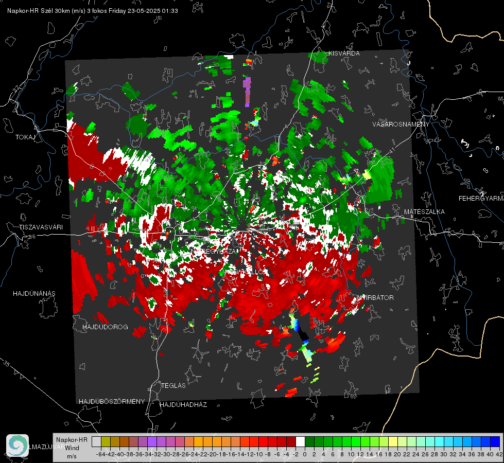The image size is (504, 463).
Task: Click the '-64' legend value
Action: coord(101,454)
